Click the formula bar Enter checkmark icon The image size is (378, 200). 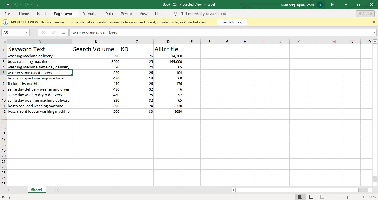coord(53,32)
